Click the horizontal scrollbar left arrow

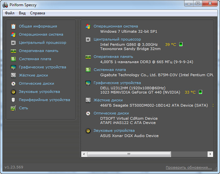click(x=84, y=154)
